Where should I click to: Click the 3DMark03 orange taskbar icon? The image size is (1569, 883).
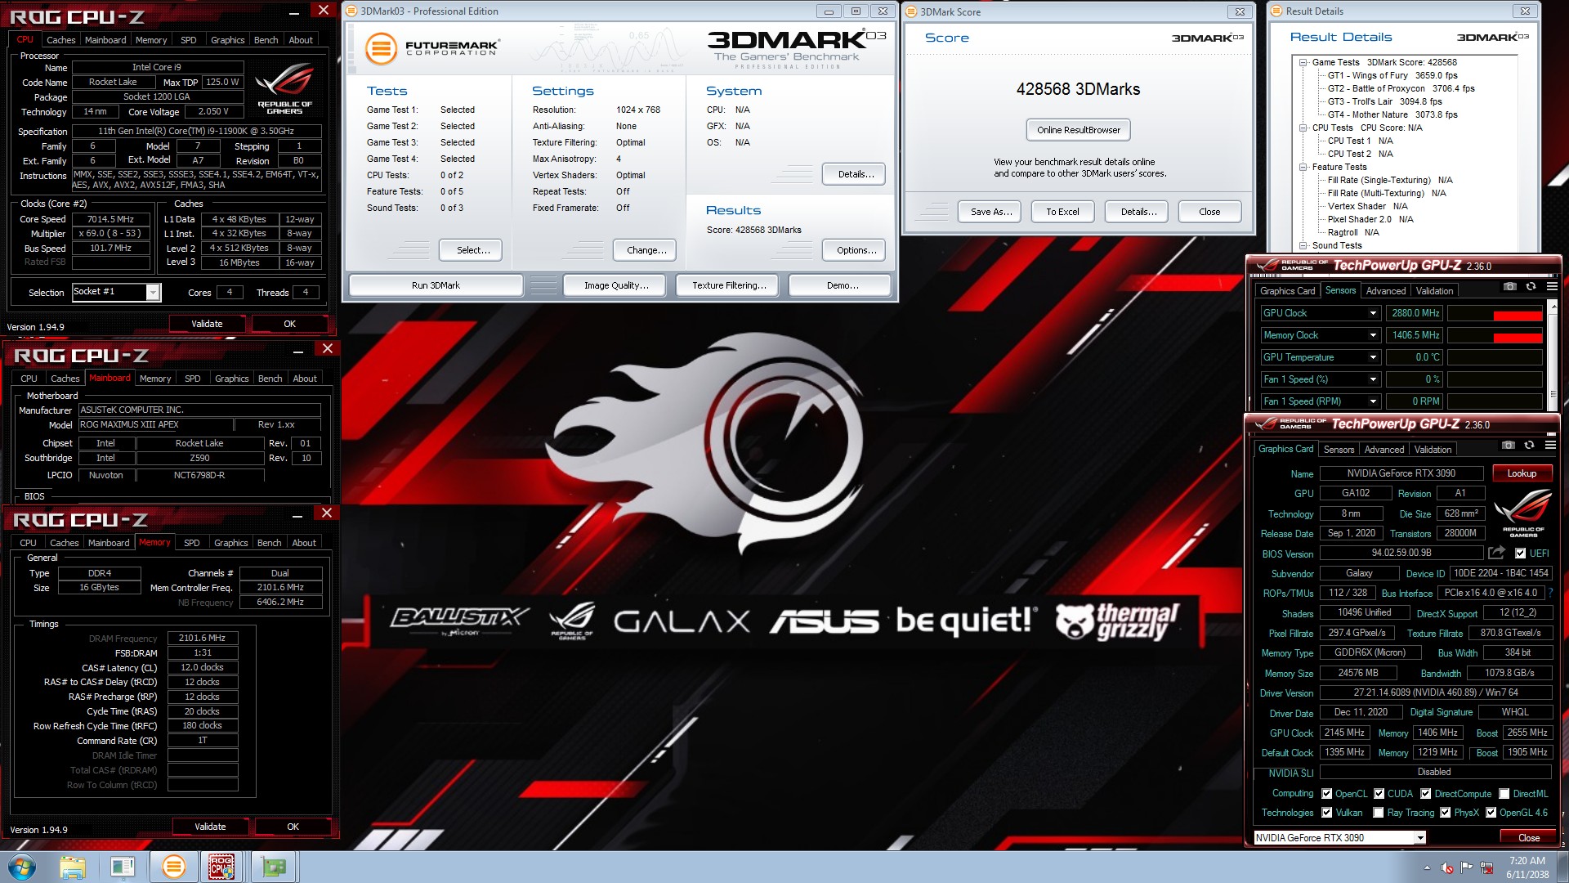pos(173,867)
